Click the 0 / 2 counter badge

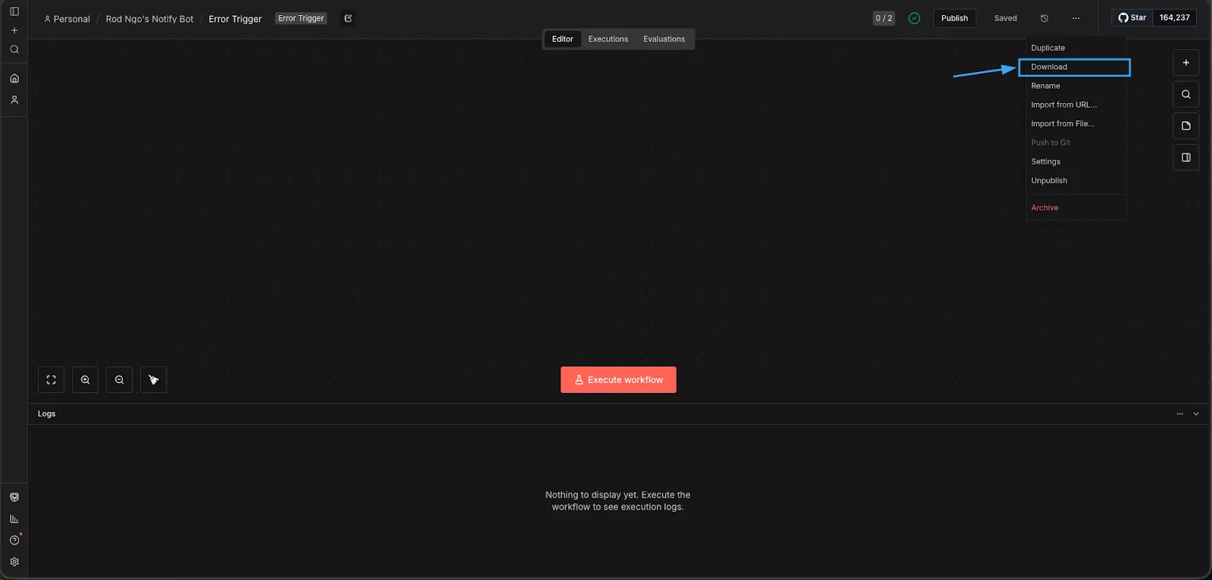click(x=884, y=18)
